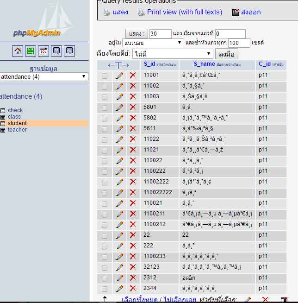Check the box for row 110022222
Screen dimensions: 298x303
(x=105, y=193)
